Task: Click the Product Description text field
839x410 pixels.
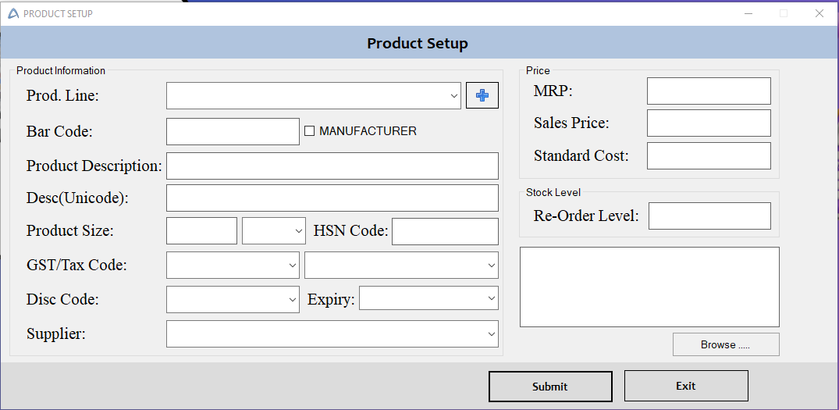Action: pos(332,166)
